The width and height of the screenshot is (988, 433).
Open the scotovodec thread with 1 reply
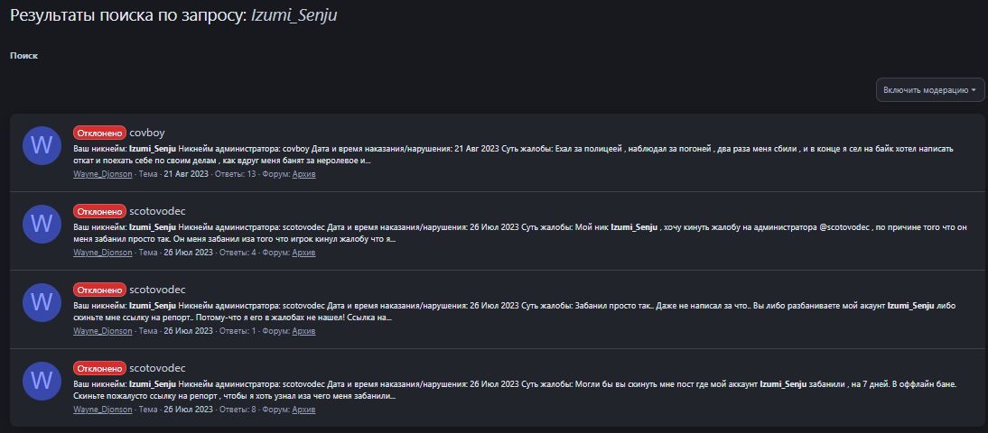pos(157,290)
